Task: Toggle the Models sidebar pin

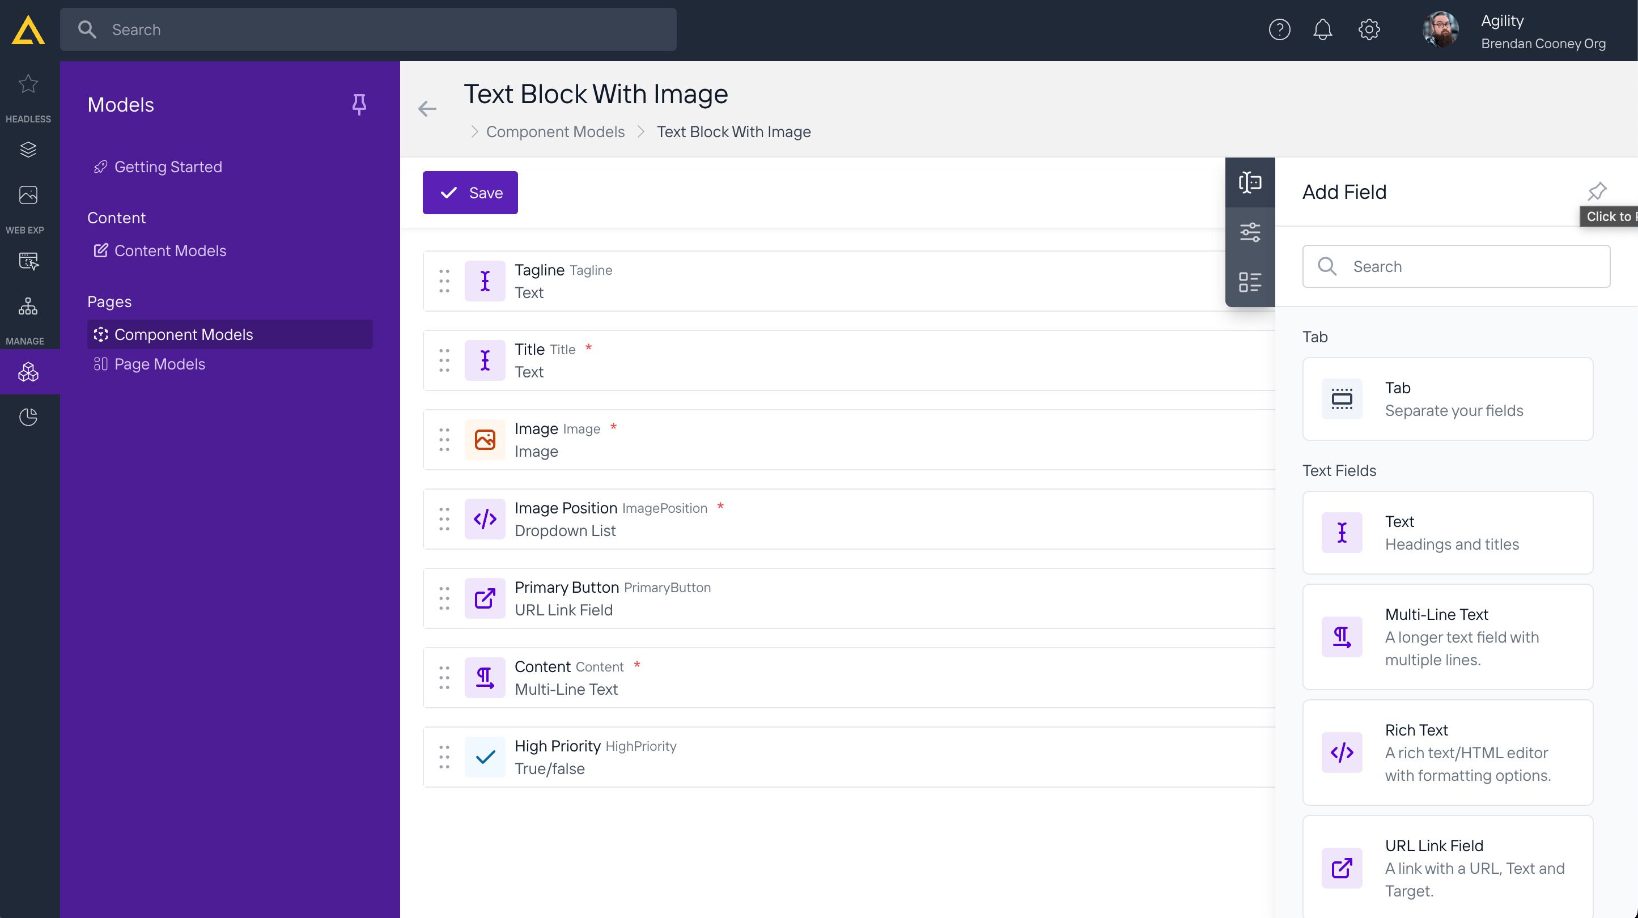Action: [359, 104]
